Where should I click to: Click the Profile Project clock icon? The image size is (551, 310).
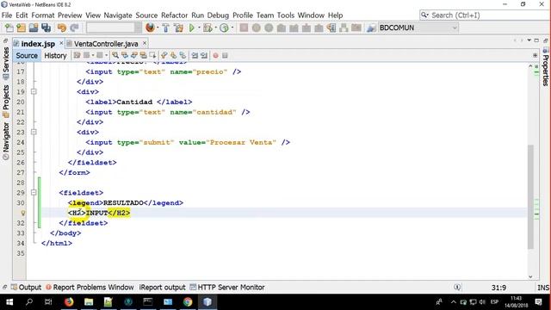point(224,28)
